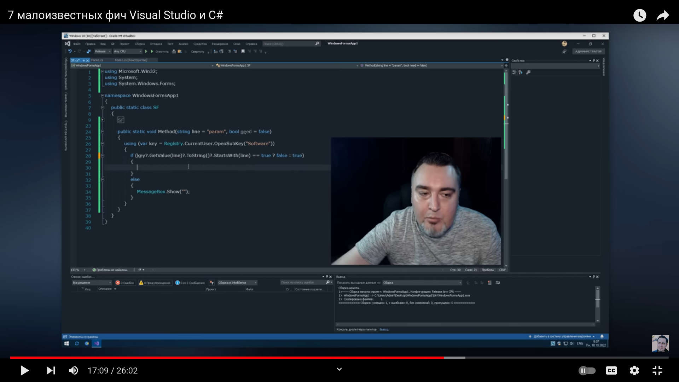Play the paused video
The width and height of the screenshot is (679, 382).
click(x=24, y=370)
